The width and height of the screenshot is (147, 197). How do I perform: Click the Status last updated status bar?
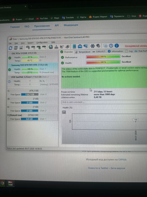point(24,149)
